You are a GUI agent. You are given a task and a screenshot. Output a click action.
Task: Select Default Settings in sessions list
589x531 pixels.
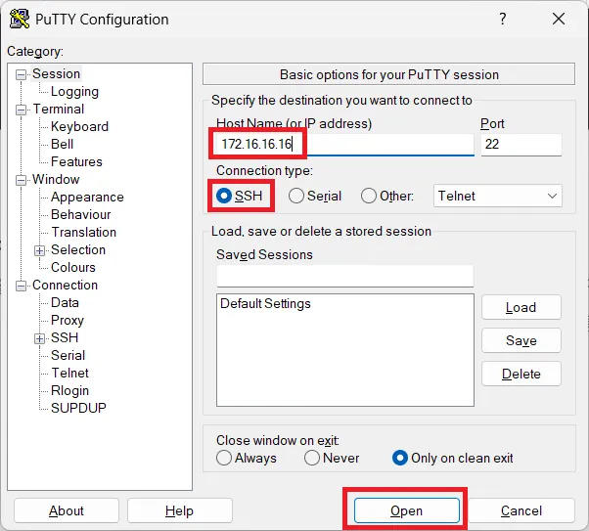coord(265,303)
